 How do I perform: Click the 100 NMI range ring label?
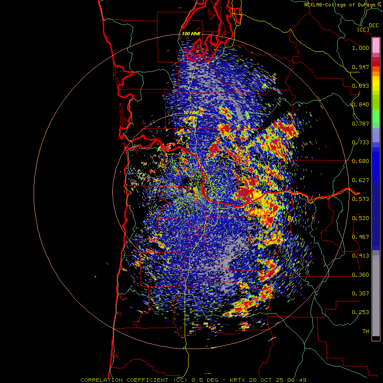(191, 34)
